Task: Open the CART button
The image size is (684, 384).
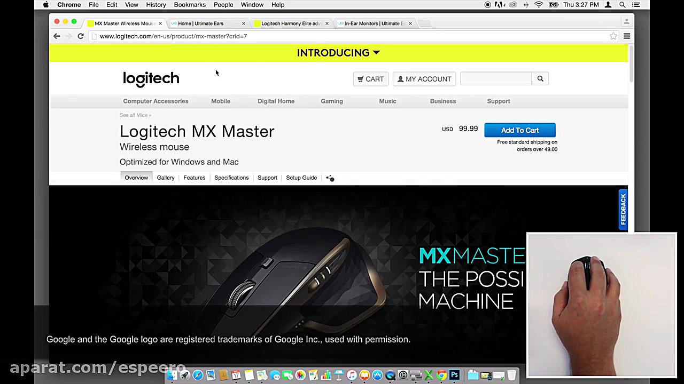Action: (x=370, y=79)
